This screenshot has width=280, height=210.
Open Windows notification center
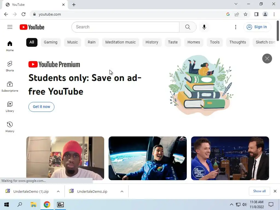(x=271, y=205)
